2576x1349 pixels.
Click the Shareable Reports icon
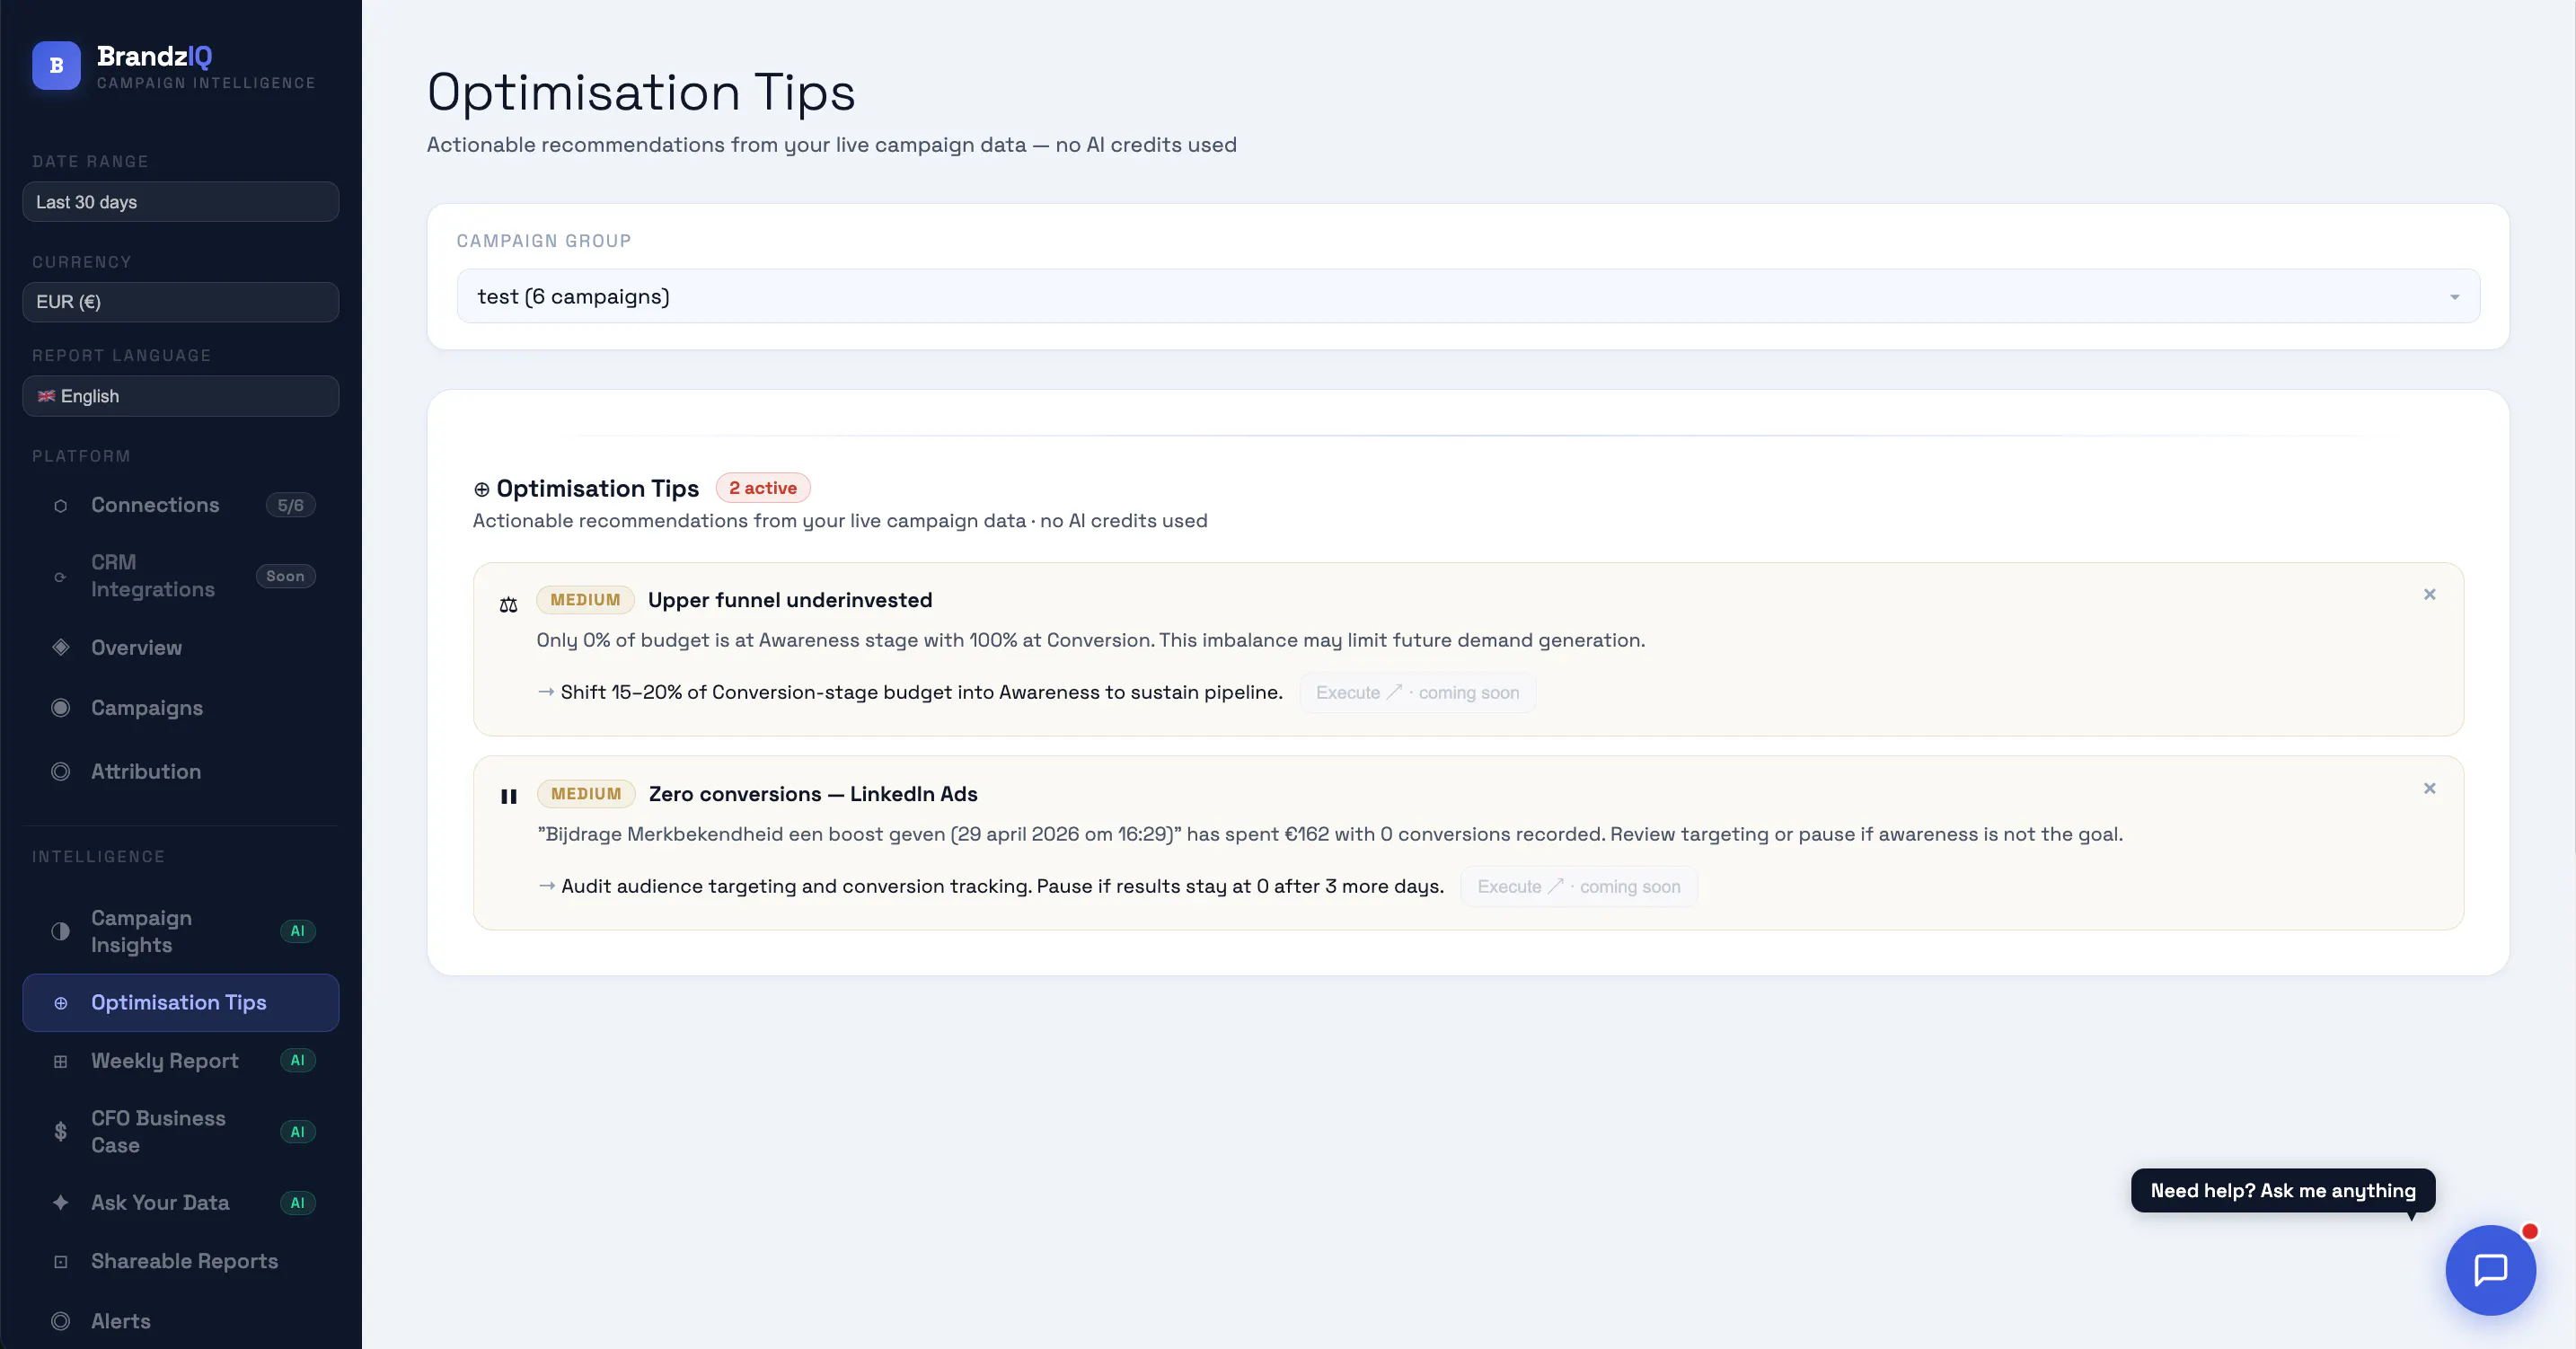point(60,1262)
